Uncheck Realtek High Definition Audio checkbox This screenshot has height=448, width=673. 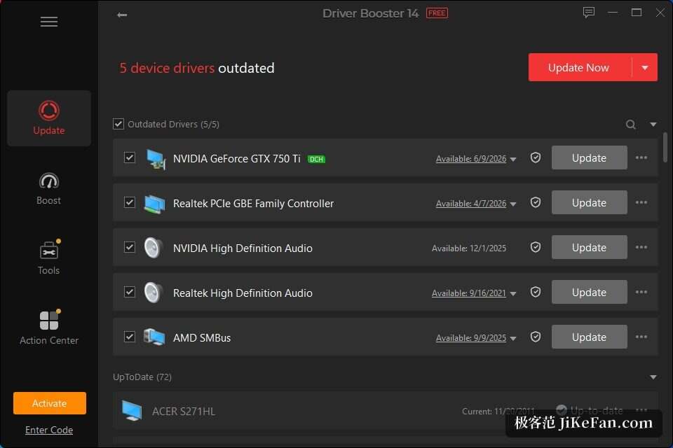[x=130, y=291]
